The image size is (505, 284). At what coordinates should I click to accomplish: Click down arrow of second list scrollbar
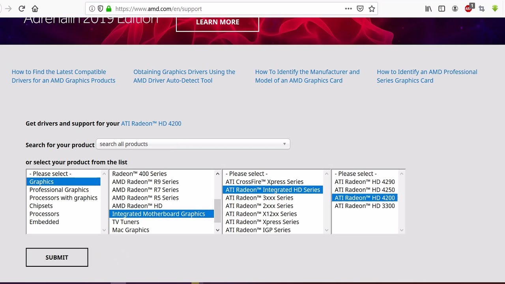click(217, 230)
